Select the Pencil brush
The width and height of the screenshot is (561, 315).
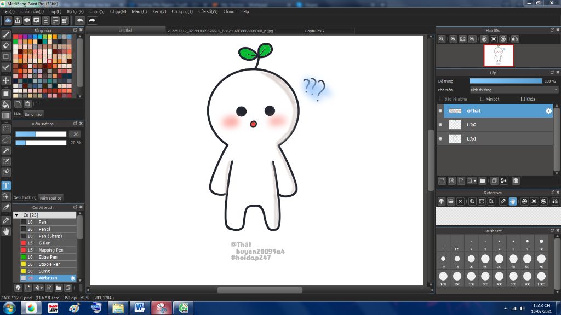pyautogui.click(x=48, y=229)
